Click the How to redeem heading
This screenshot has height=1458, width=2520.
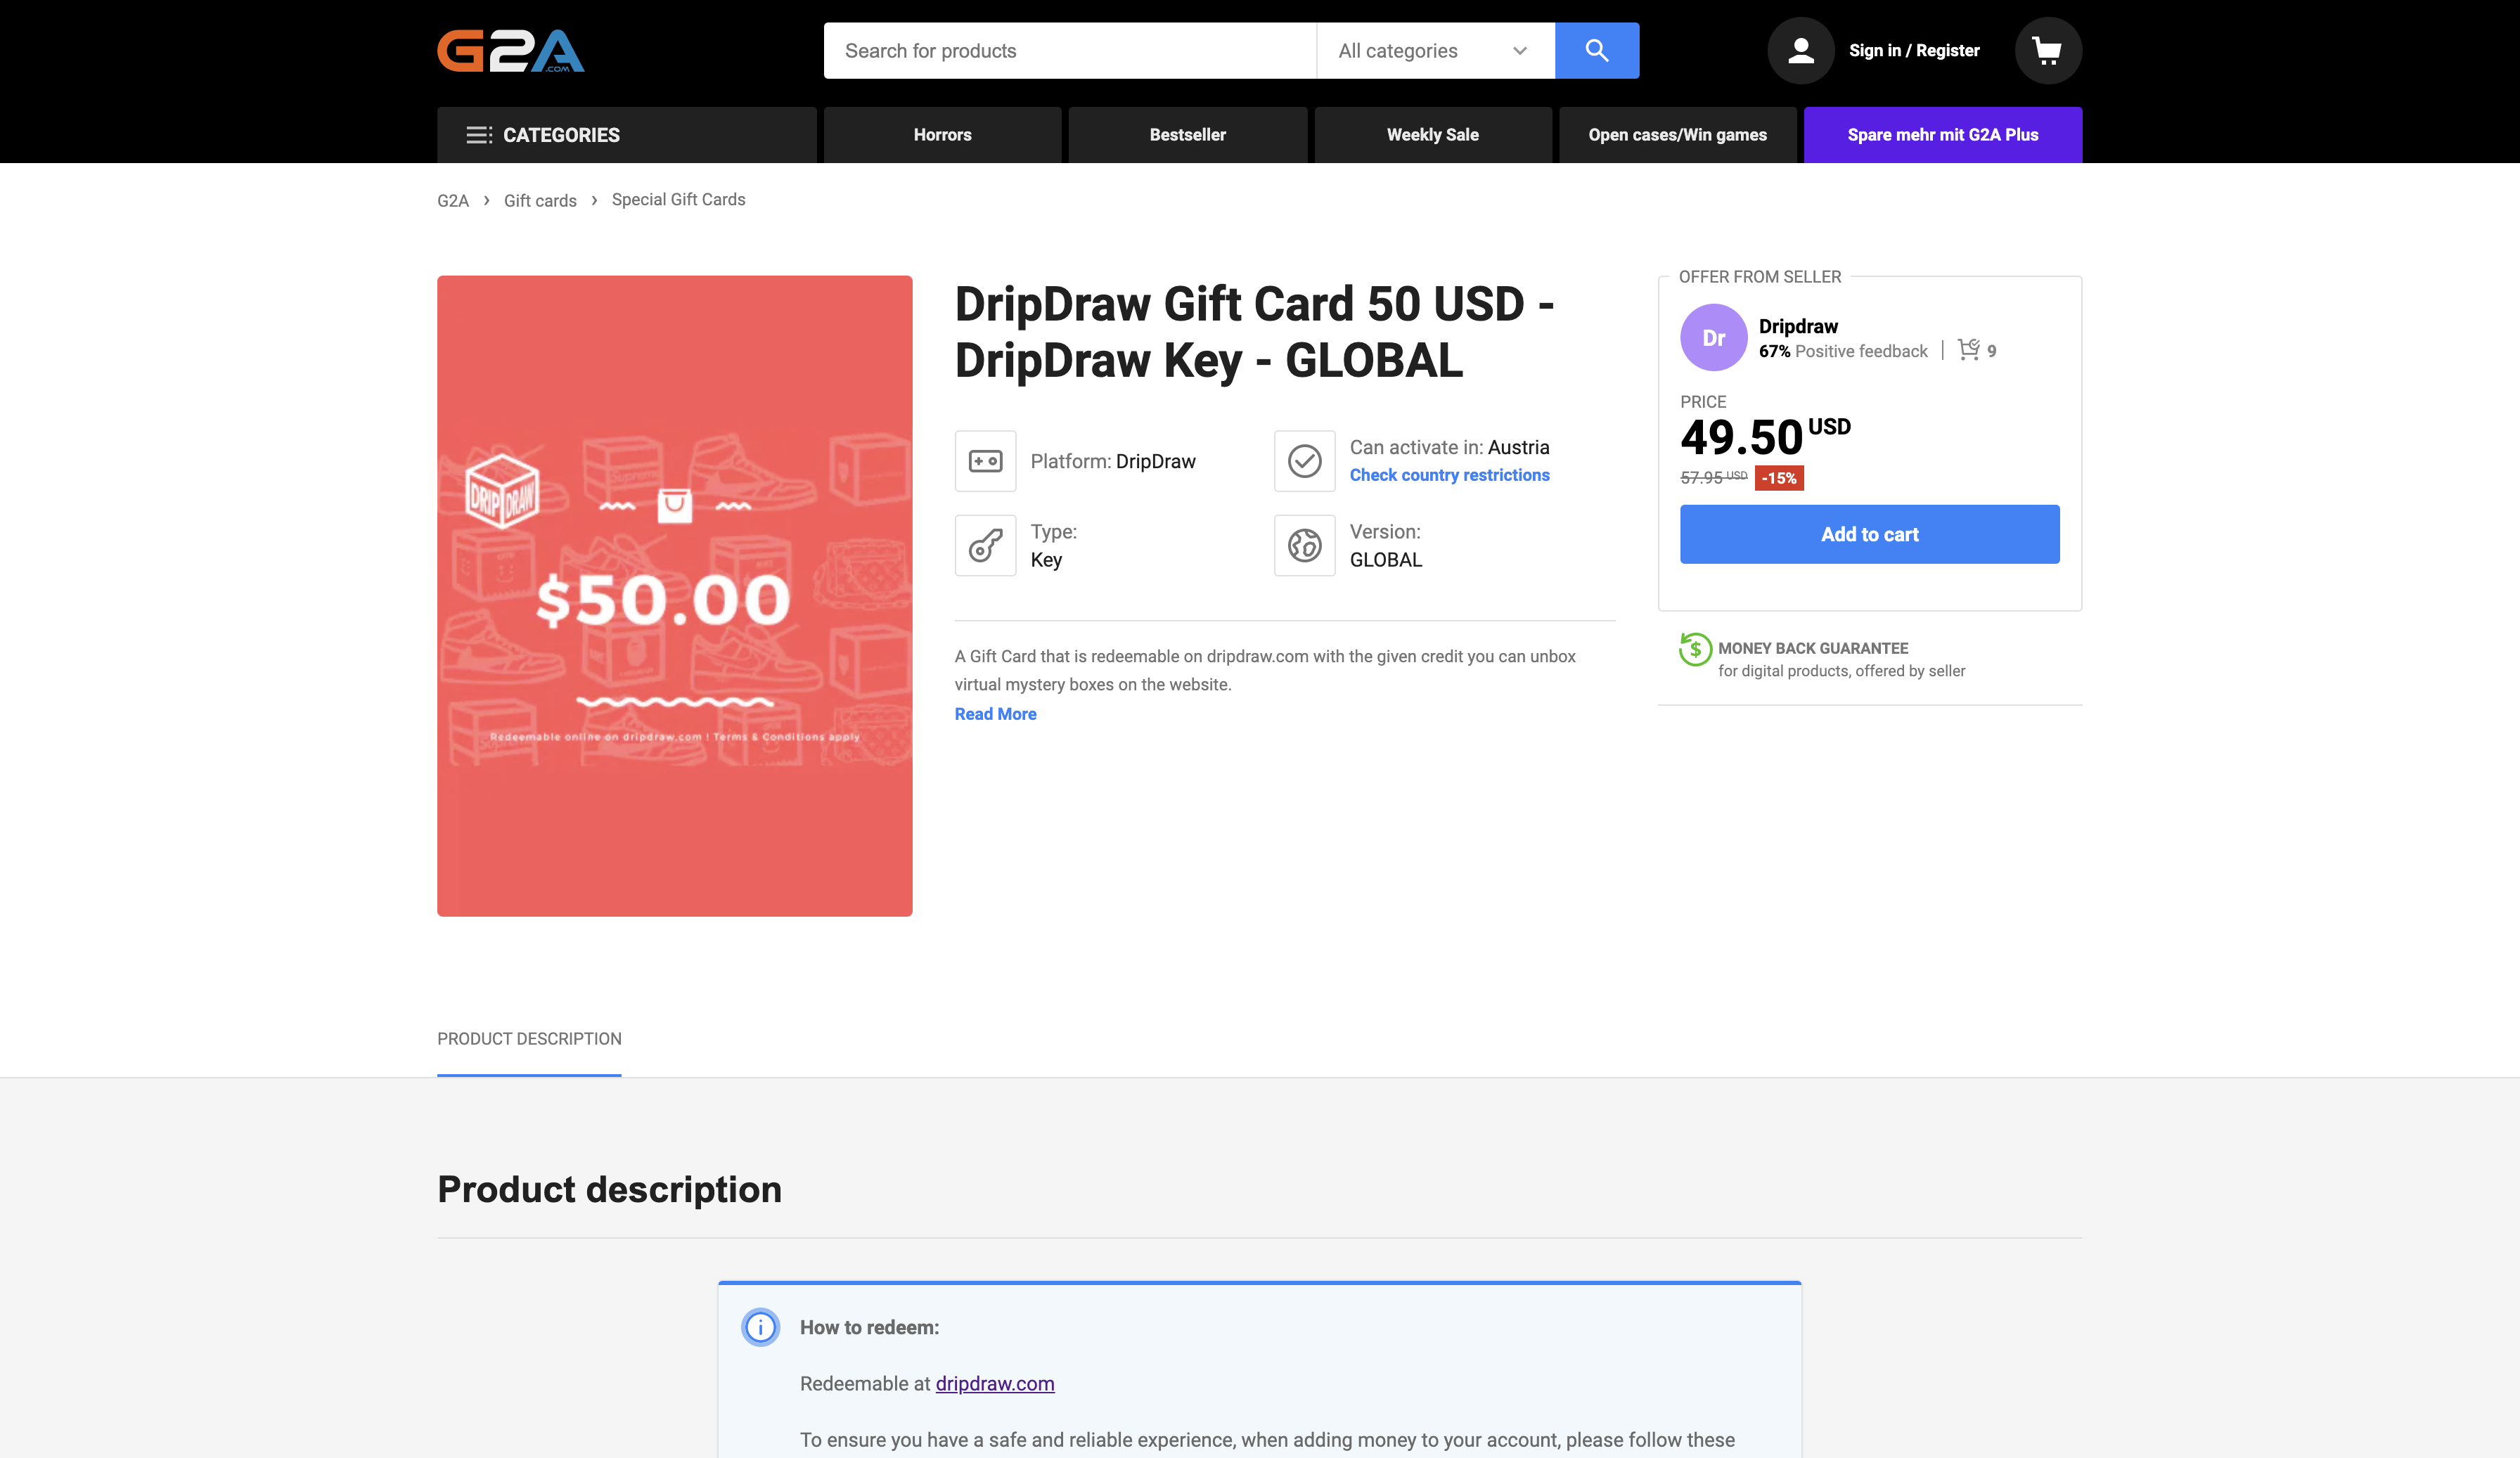click(x=869, y=1327)
